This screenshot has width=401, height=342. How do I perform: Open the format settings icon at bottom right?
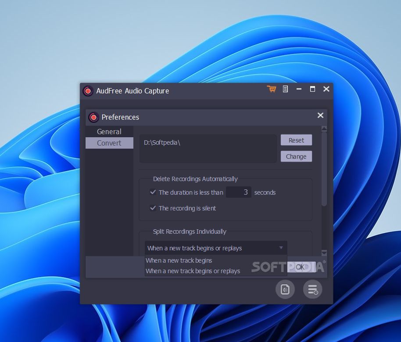point(285,289)
